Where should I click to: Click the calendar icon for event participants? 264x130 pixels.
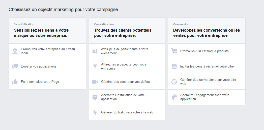click(x=95, y=51)
